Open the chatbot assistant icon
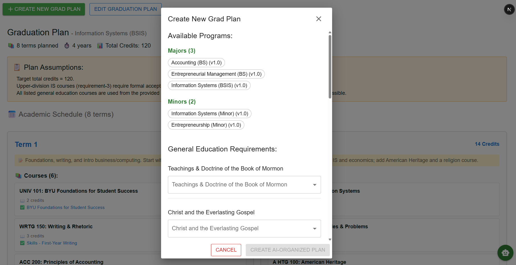Image resolution: width=516 pixels, height=265 pixels. click(505, 252)
